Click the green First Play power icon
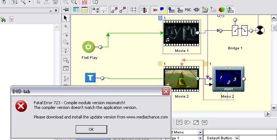This screenshot has width=277, height=140. coord(88,47)
